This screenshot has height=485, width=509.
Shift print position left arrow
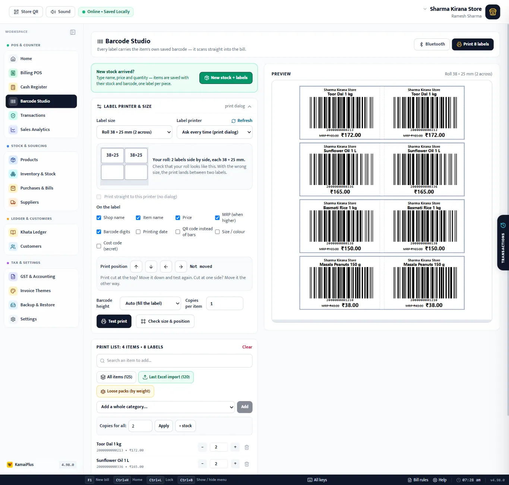click(166, 266)
